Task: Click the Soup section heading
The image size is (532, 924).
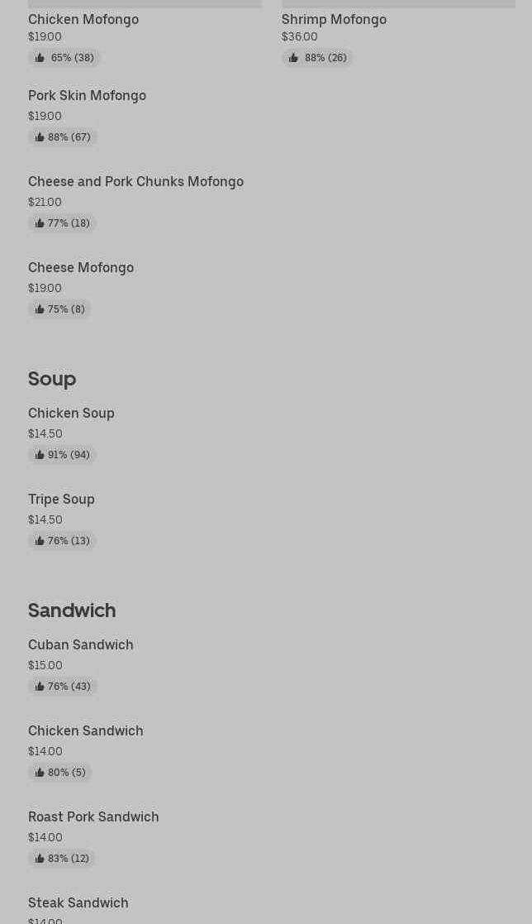Action: pos(52,378)
